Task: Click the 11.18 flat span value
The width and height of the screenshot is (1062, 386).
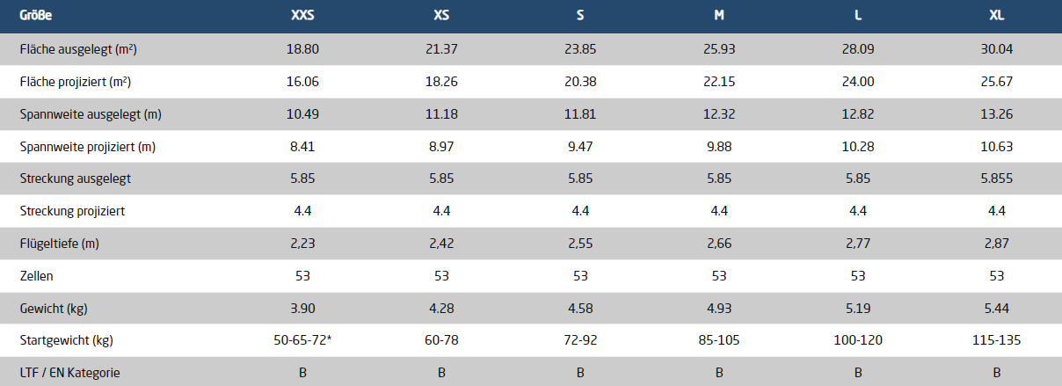Action: pos(441,114)
